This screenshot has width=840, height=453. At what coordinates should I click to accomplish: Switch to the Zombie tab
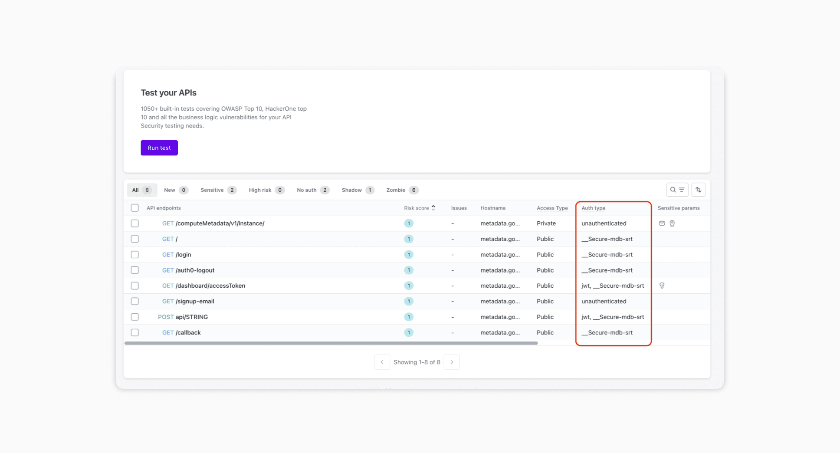coord(402,190)
